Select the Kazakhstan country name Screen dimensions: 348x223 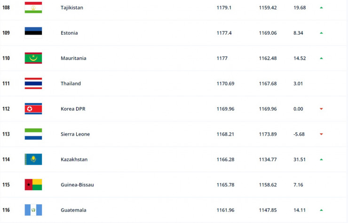click(x=74, y=160)
